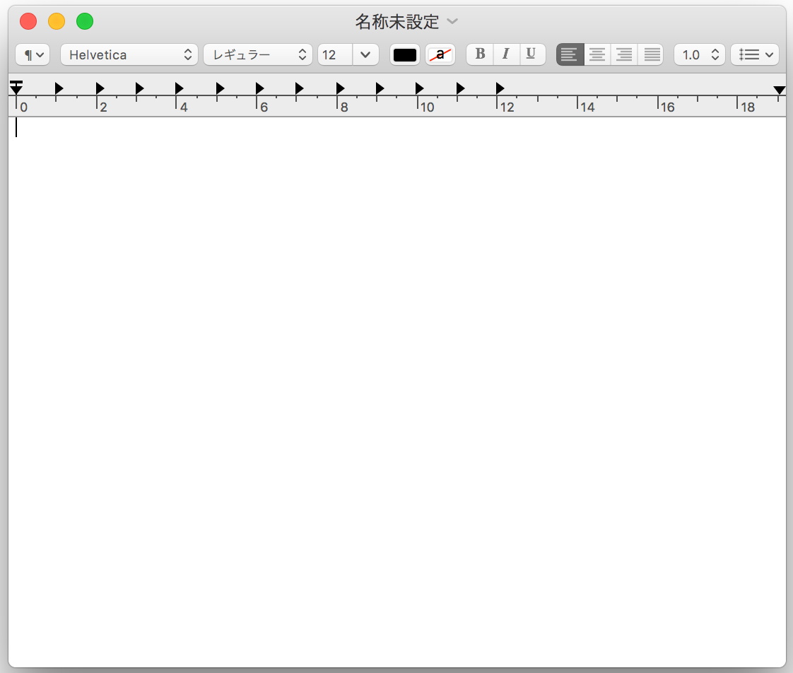Open the Helvetica font family dropdown

(x=129, y=54)
